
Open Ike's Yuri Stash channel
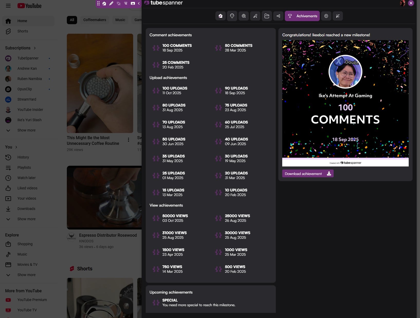28,120
